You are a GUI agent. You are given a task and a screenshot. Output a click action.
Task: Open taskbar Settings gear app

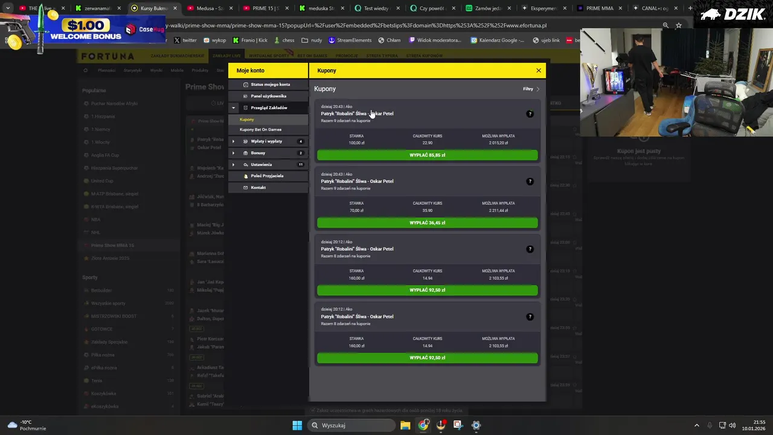pyautogui.click(x=476, y=425)
